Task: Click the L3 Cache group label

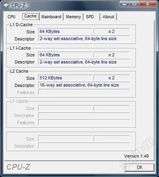Action: pos(19,101)
